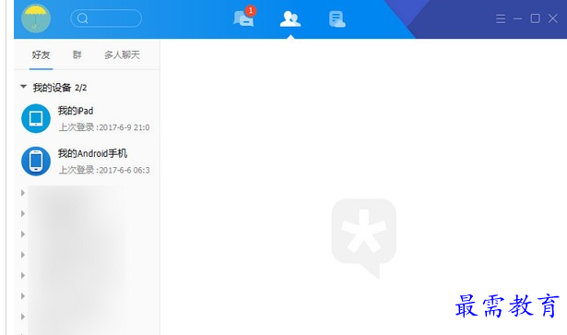The image size is (567, 335).
Task: Click the search box in header
Action: click(x=106, y=18)
